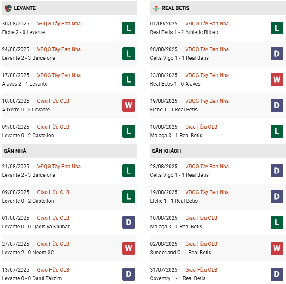Open the VĐQG Tây Ban Nha link dated 30/08/2025
286x284 pixels.
(x=59, y=24)
